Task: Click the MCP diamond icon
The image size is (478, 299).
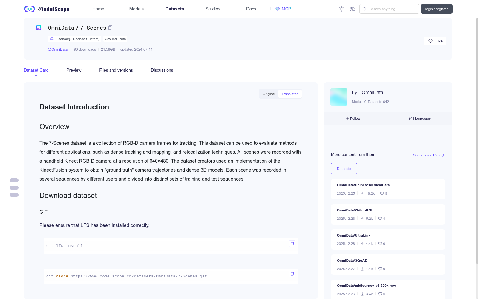Action: tap(278, 9)
